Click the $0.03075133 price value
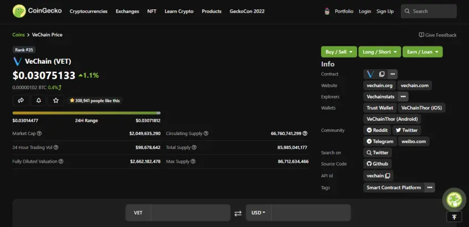Viewport: 469px width, 227px height. (x=44, y=75)
